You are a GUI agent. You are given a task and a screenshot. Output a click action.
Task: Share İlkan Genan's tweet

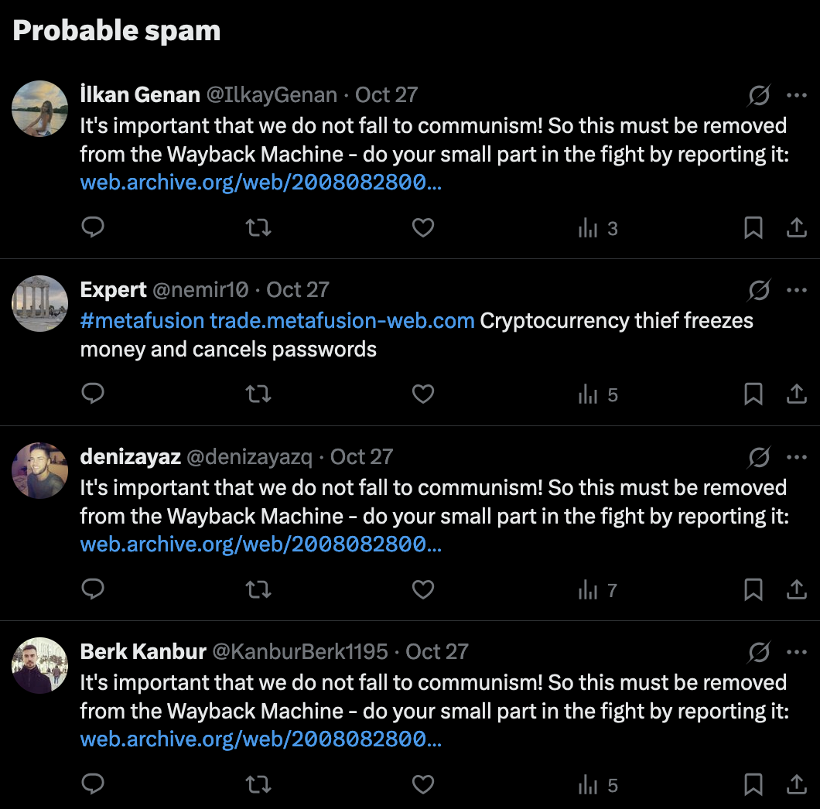[797, 227]
